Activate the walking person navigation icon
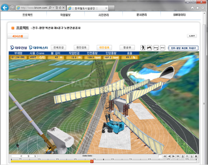The width and height of the screenshot is (208, 165). pos(143,48)
